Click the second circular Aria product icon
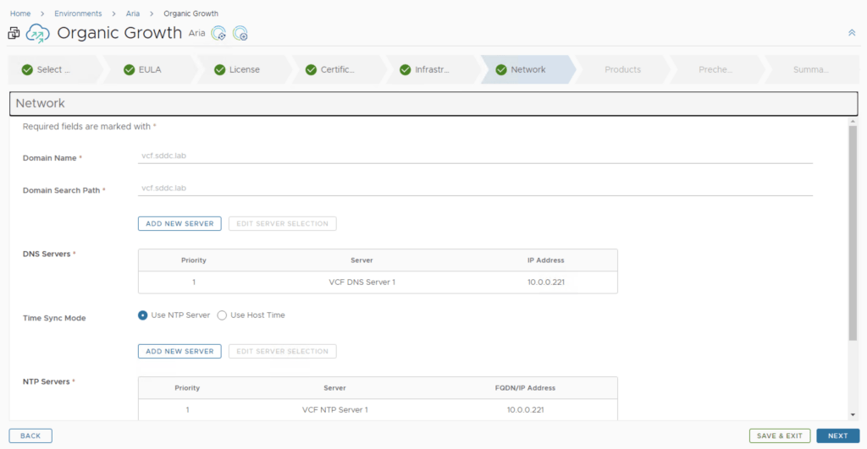867x449 pixels. tap(240, 34)
